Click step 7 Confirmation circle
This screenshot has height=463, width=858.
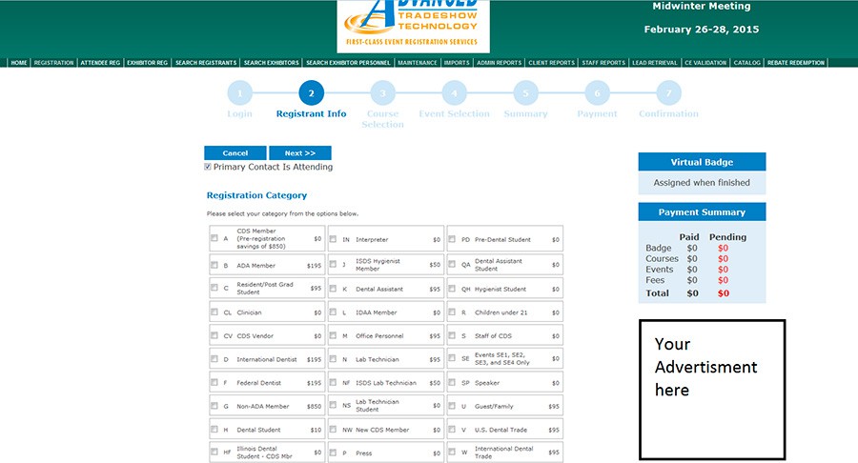coord(668,93)
